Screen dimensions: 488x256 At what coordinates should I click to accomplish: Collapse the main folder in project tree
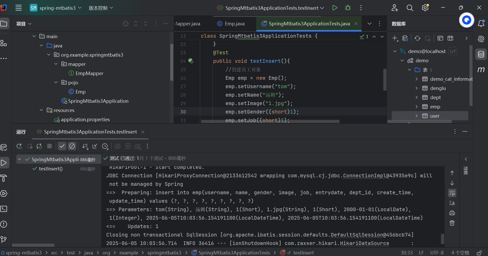(x=34, y=36)
